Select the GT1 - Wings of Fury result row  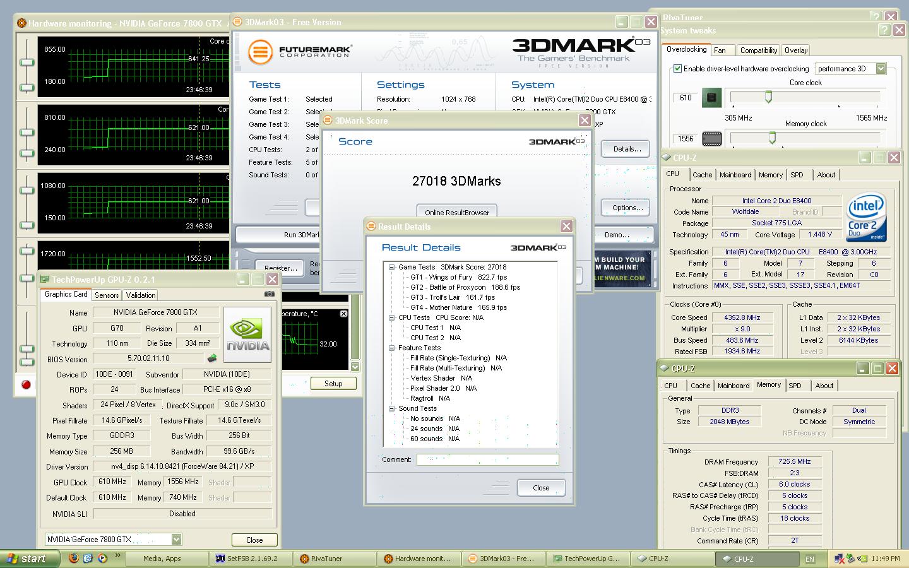click(459, 277)
